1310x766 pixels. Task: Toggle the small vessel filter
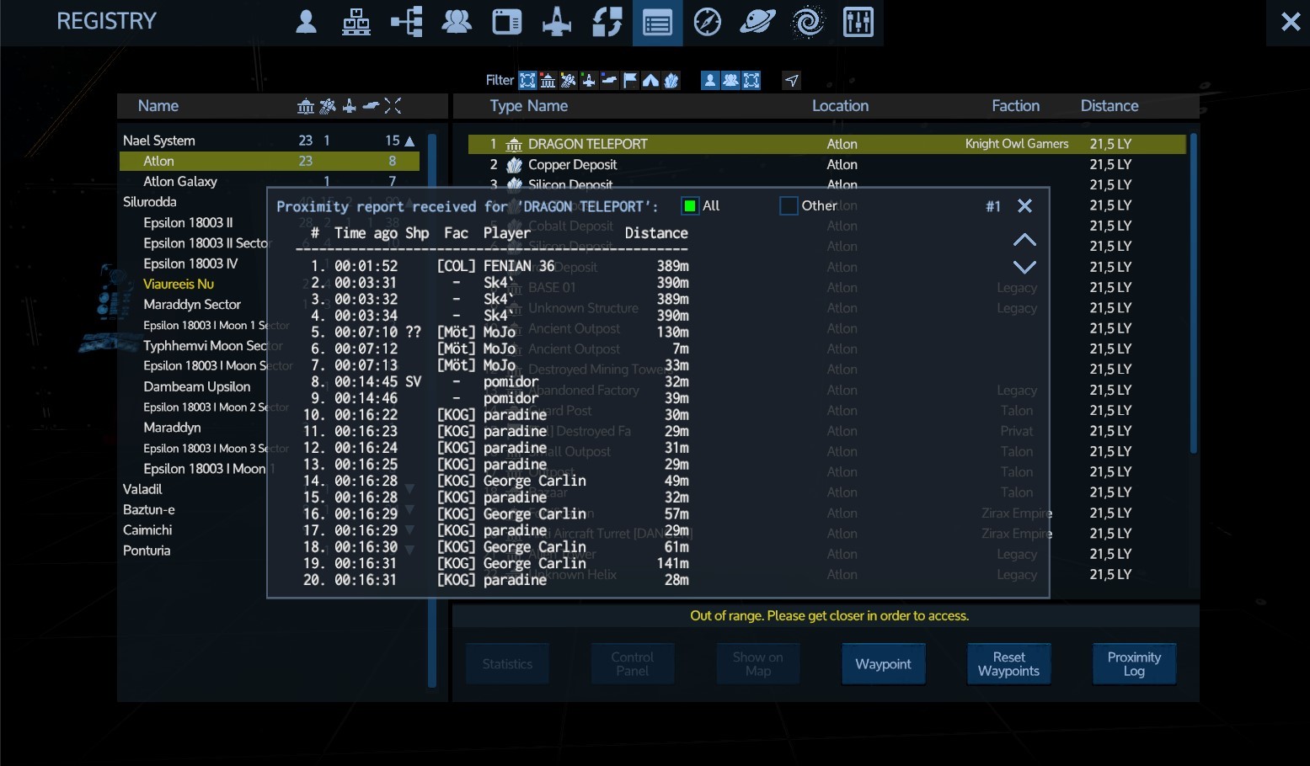[x=589, y=80]
